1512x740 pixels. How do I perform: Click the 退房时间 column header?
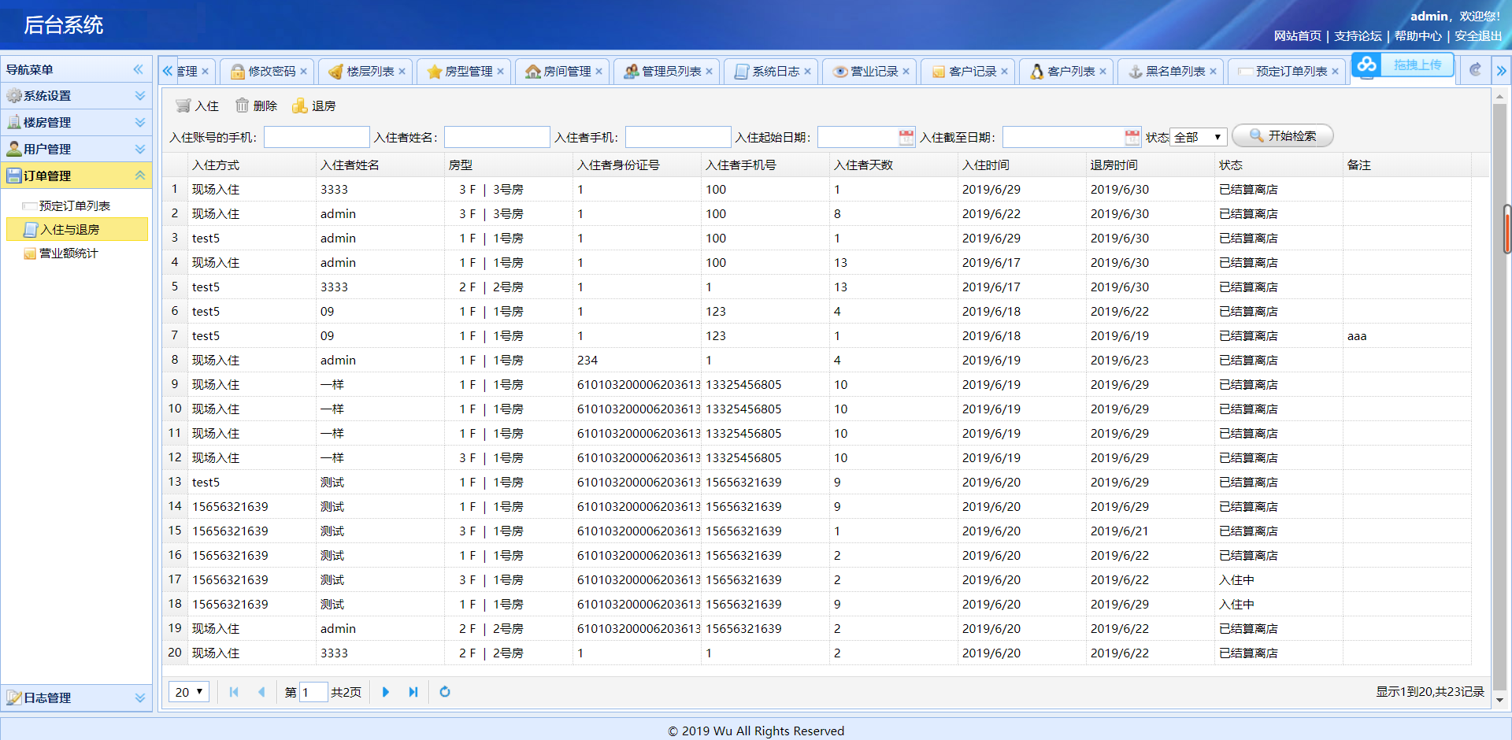tap(1150, 165)
